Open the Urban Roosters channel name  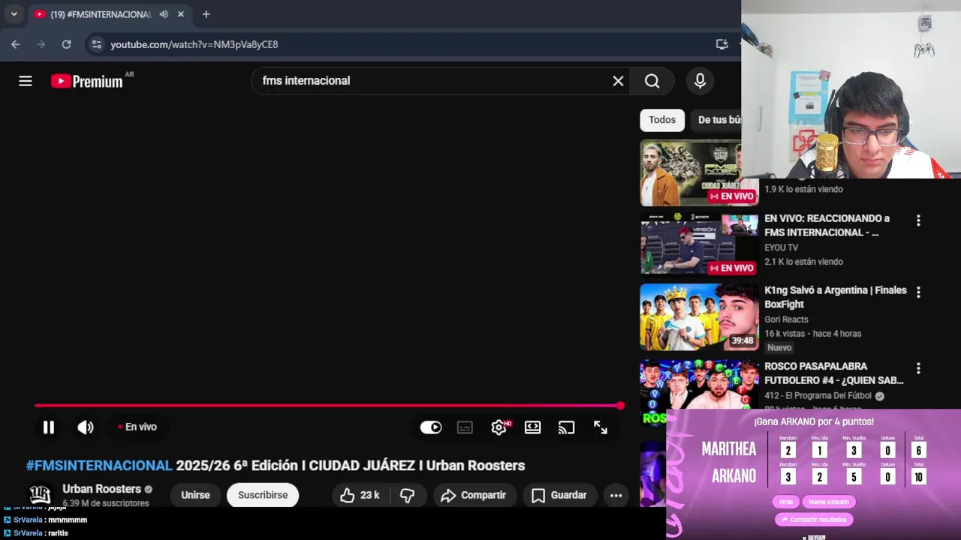[x=101, y=489]
